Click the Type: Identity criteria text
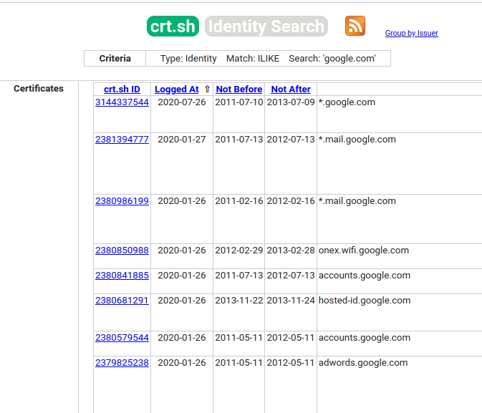 tap(188, 59)
